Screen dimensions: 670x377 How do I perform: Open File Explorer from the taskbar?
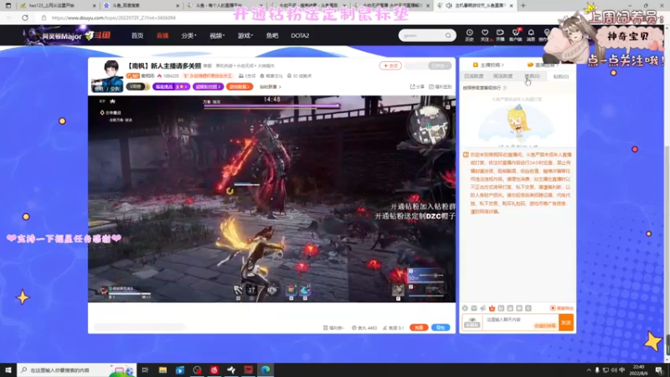pyautogui.click(x=162, y=370)
